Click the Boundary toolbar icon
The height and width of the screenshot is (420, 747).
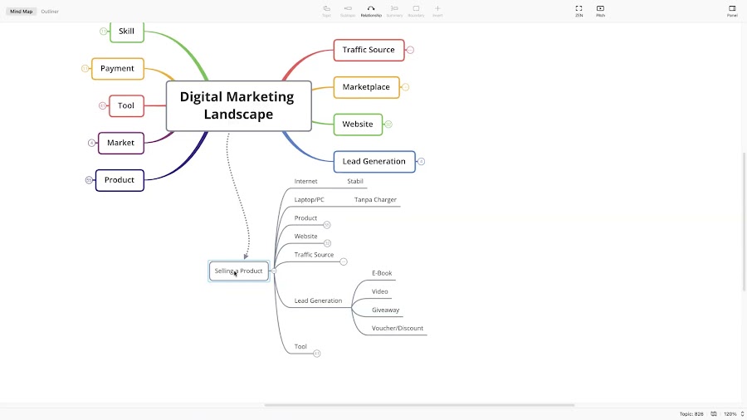416,11
